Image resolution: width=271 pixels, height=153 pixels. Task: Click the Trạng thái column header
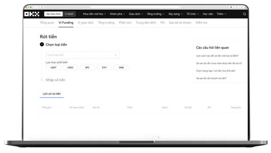pyautogui.click(x=236, y=108)
